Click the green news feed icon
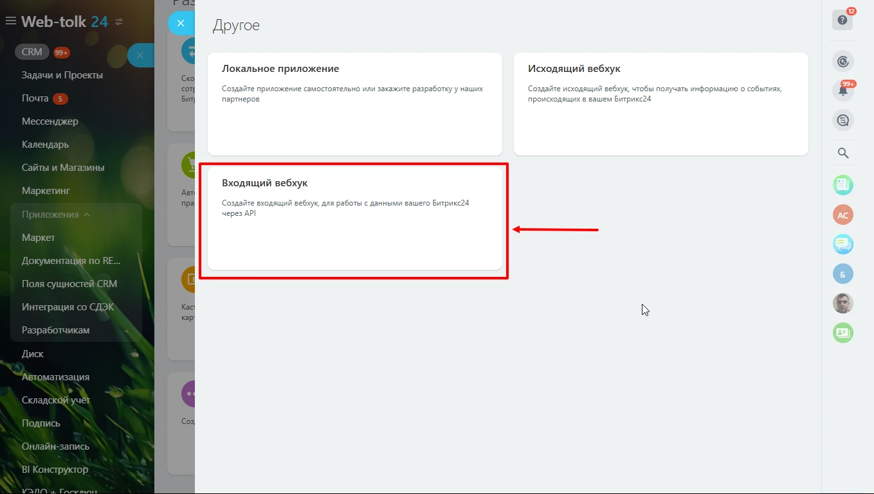The image size is (874, 494). [x=842, y=186]
